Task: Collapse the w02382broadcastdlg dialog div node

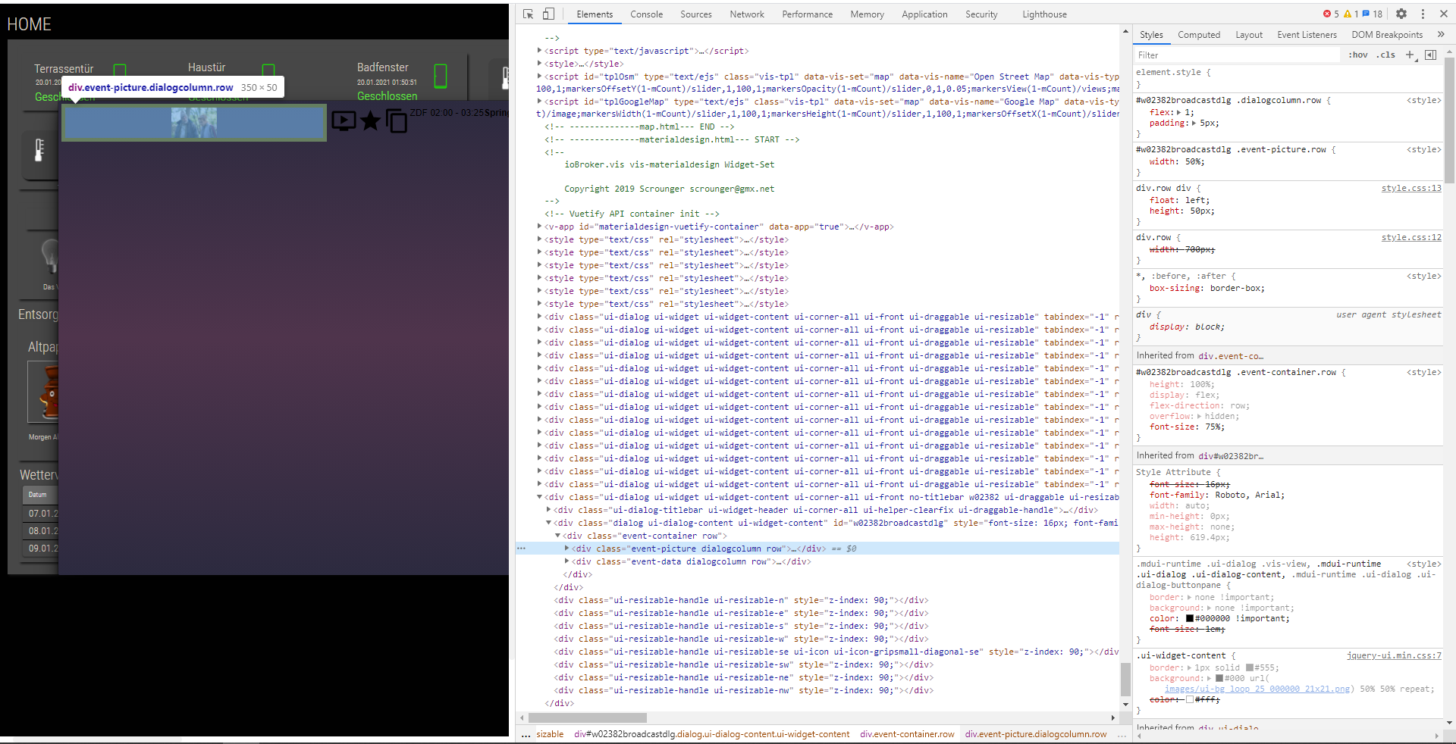Action: pyautogui.click(x=548, y=523)
